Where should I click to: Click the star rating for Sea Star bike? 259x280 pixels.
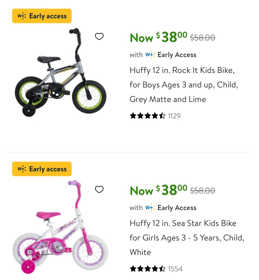(148, 269)
